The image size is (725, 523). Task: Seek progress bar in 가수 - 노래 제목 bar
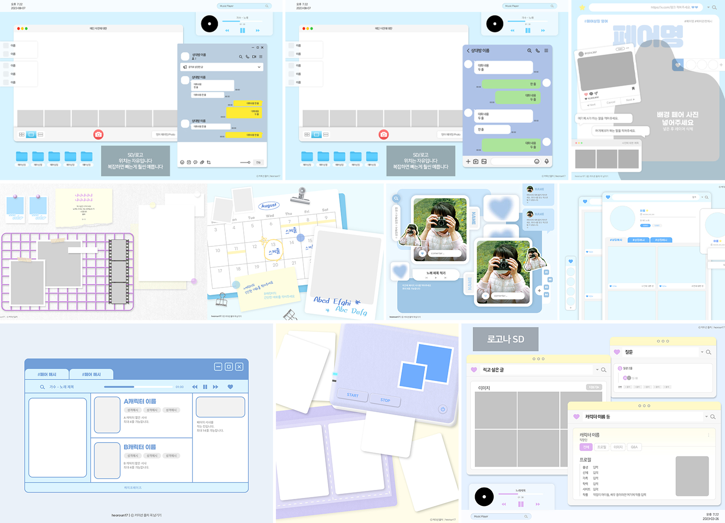click(x=139, y=387)
